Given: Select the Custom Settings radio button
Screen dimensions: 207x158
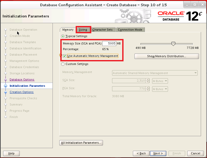Looking at the screenshot, I should coord(63,64).
